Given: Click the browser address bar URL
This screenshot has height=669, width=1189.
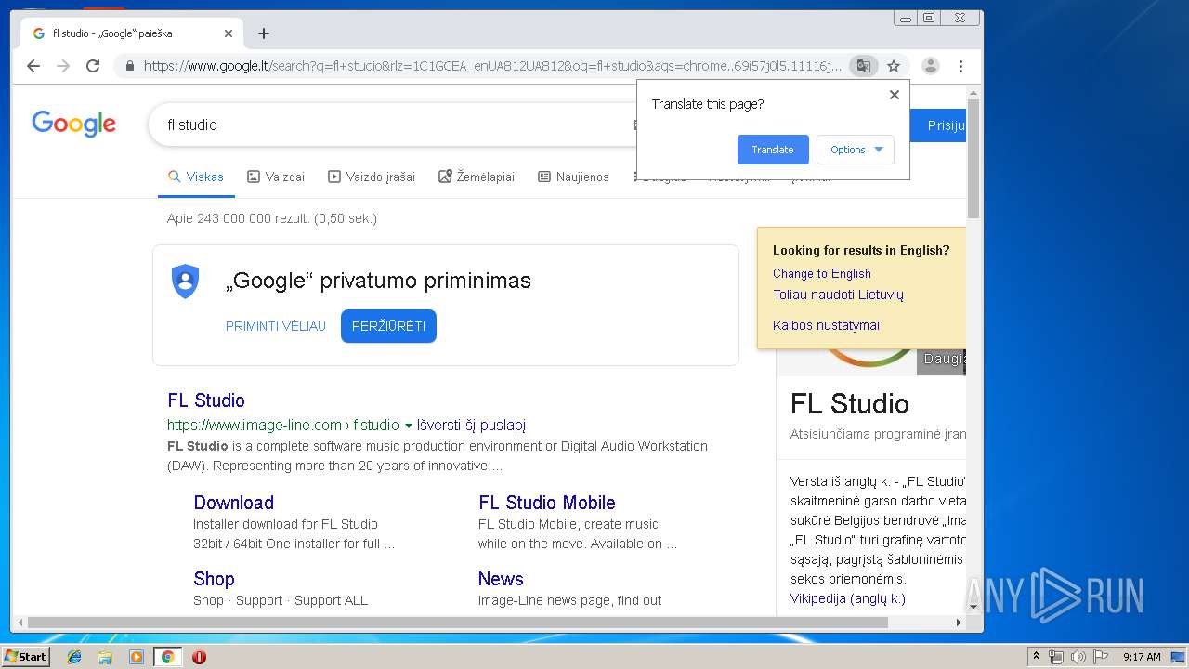Looking at the screenshot, I should coord(492,66).
